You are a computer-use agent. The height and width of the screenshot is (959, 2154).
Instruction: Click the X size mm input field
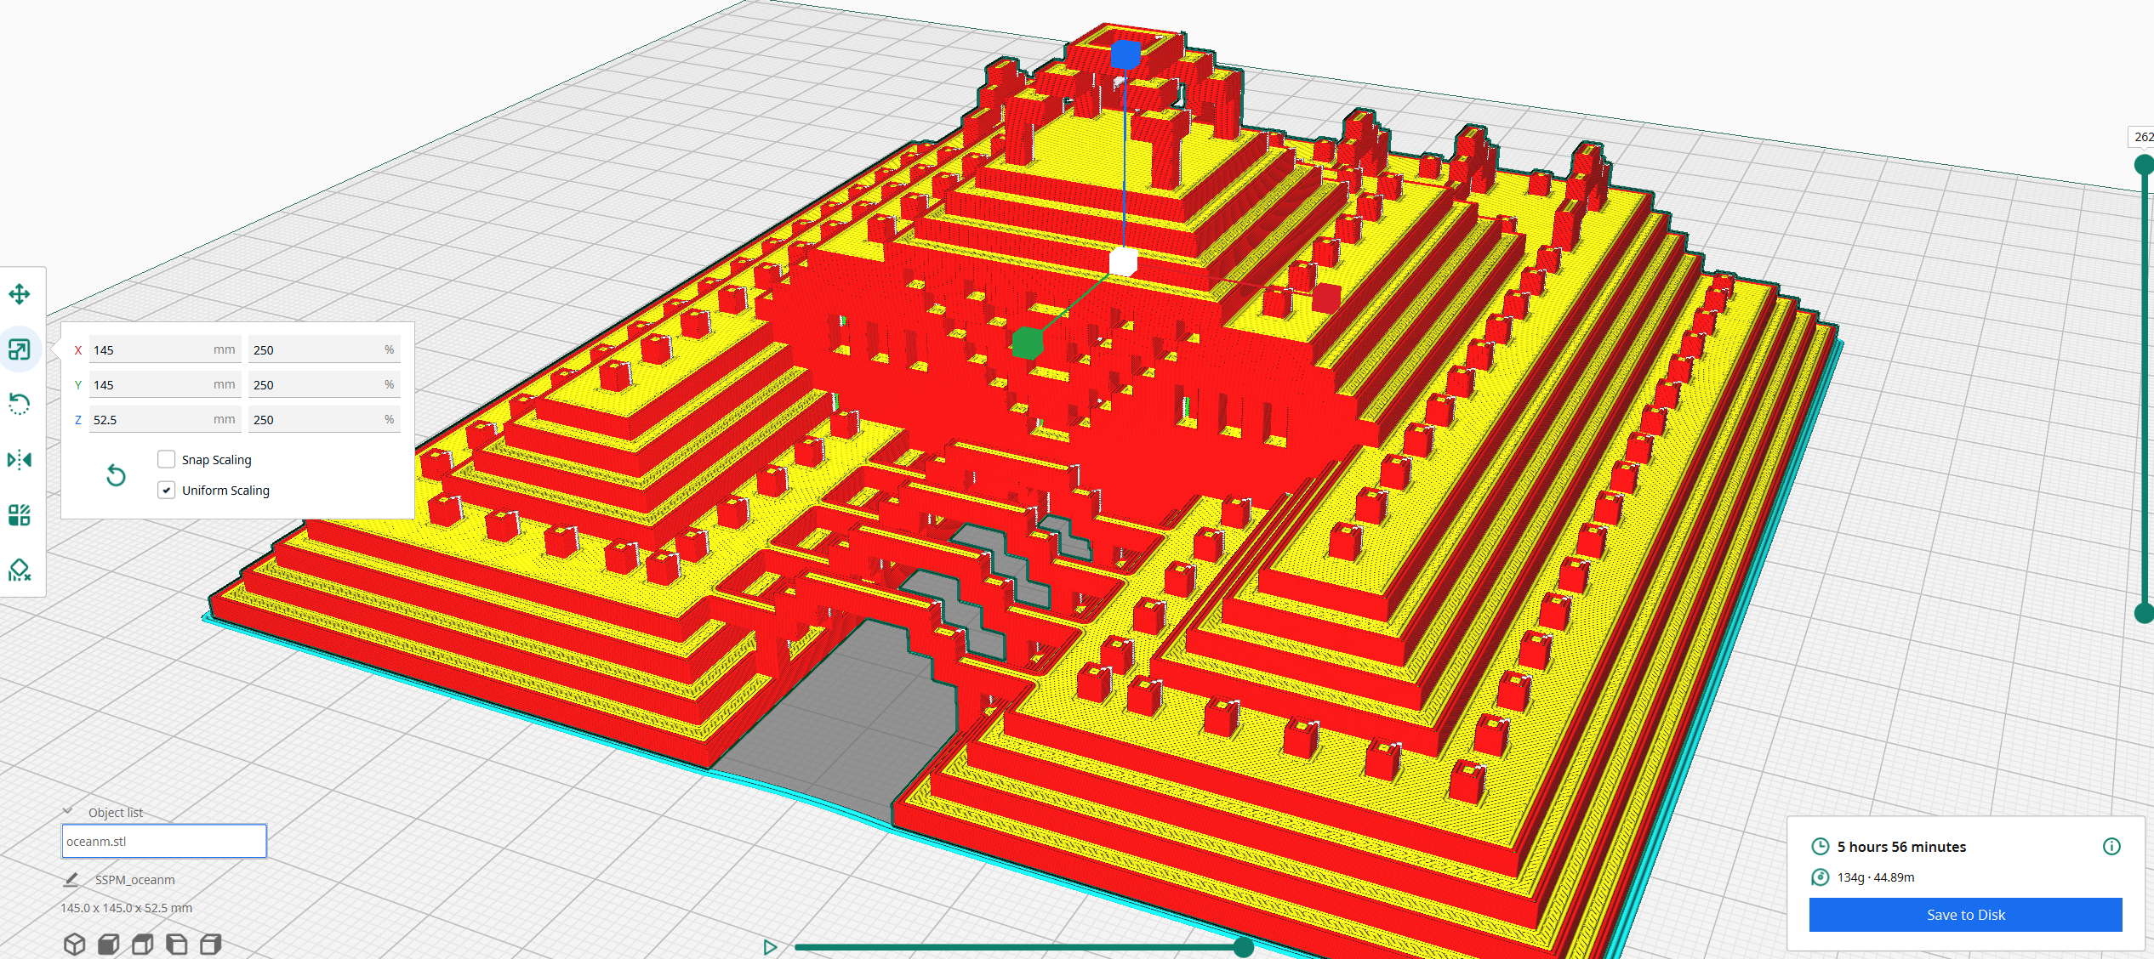pos(165,349)
